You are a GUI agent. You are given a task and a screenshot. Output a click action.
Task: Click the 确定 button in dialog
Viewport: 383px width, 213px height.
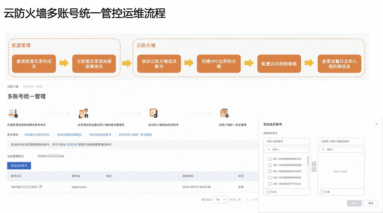pos(354,203)
